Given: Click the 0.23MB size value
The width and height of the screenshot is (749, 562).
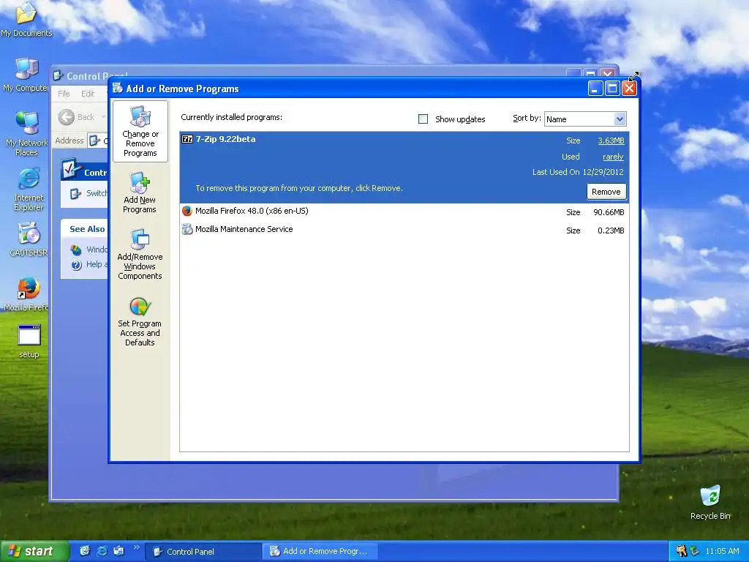Looking at the screenshot, I should [x=611, y=231].
